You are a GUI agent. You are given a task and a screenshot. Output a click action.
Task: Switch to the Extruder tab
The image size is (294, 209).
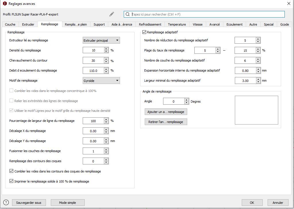pos(28,24)
